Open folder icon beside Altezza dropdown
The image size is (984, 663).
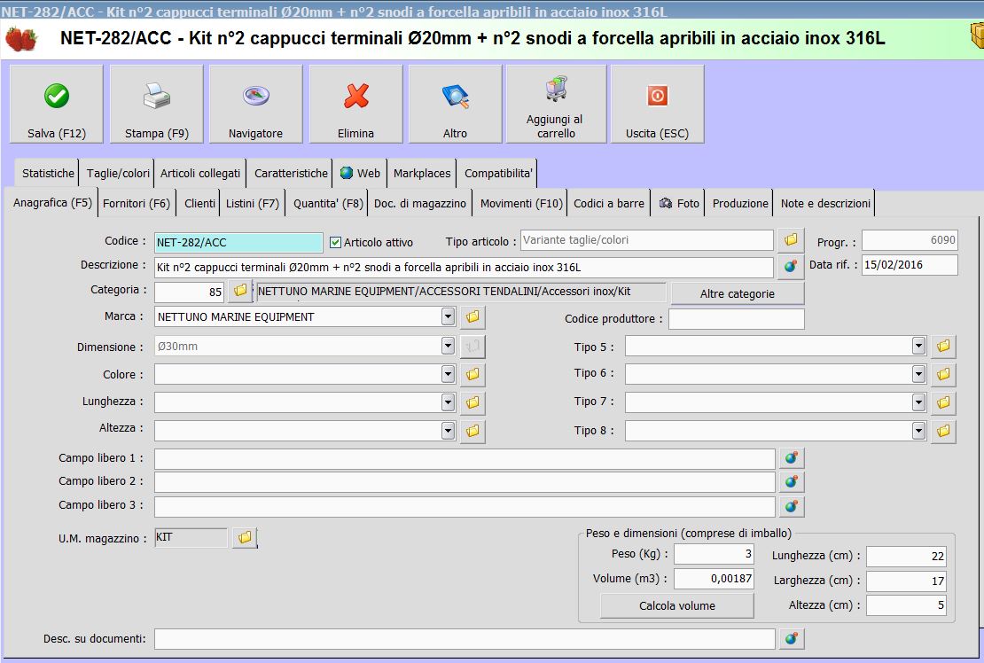(x=472, y=431)
